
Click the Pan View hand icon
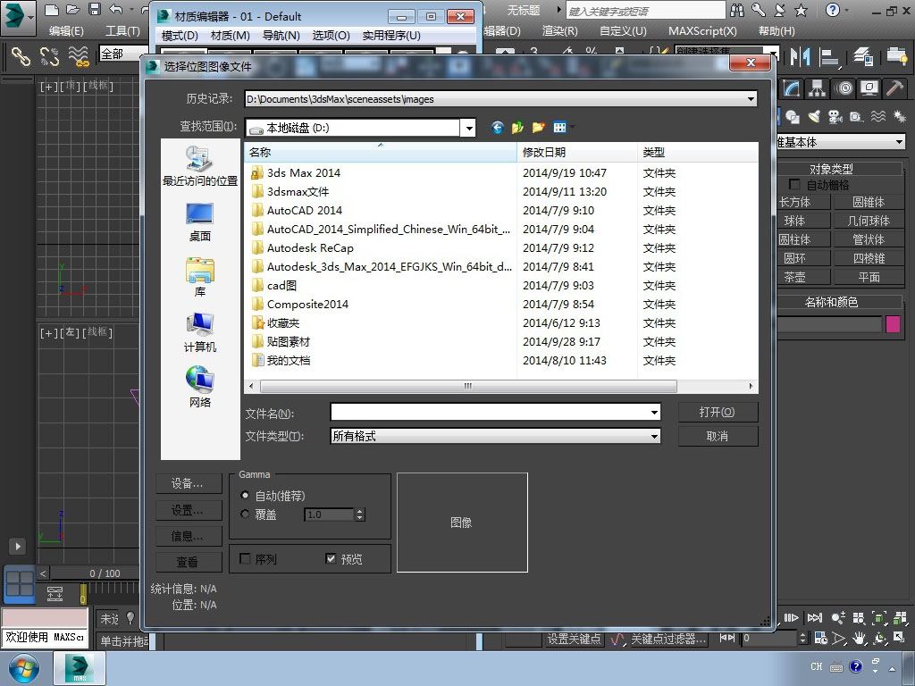(859, 638)
